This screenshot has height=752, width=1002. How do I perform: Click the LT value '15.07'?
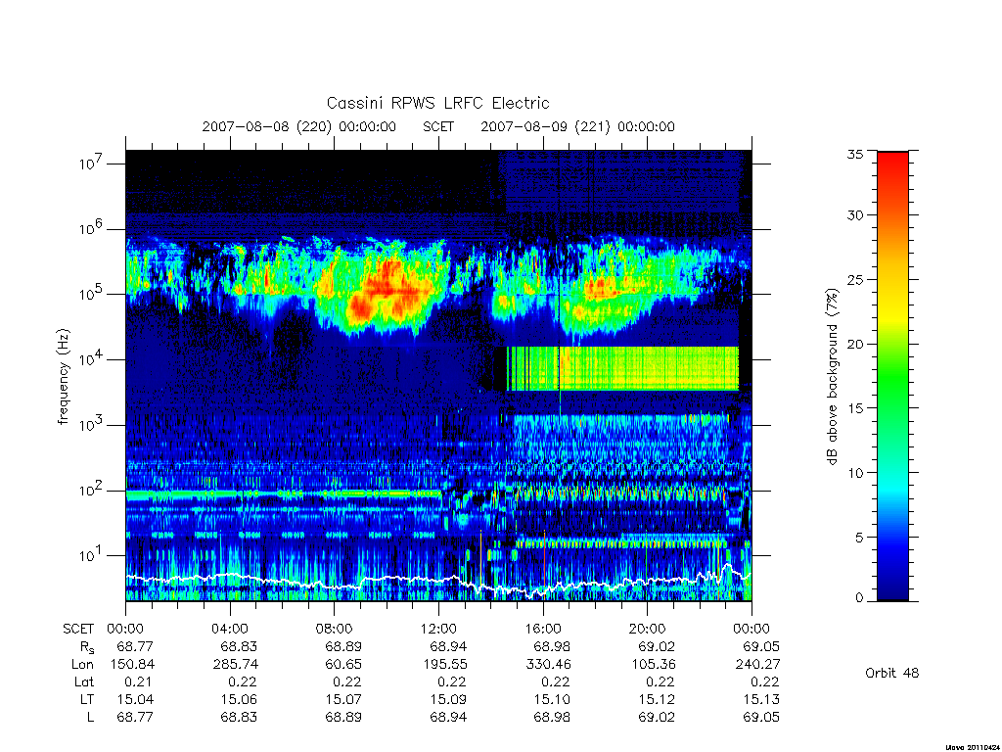(343, 699)
